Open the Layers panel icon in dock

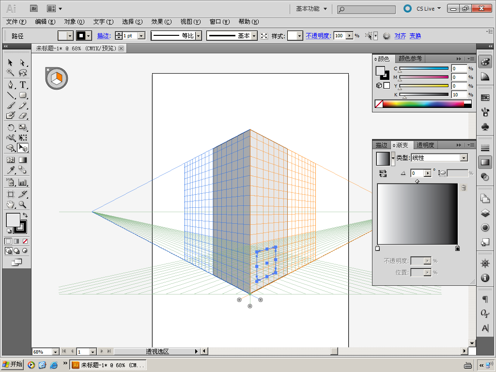485,213
